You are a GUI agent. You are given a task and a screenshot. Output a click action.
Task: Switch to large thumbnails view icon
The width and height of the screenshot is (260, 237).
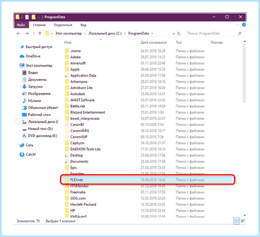tap(243, 221)
